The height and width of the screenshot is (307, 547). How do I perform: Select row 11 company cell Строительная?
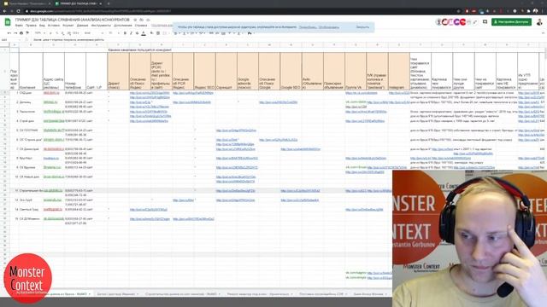(31, 191)
